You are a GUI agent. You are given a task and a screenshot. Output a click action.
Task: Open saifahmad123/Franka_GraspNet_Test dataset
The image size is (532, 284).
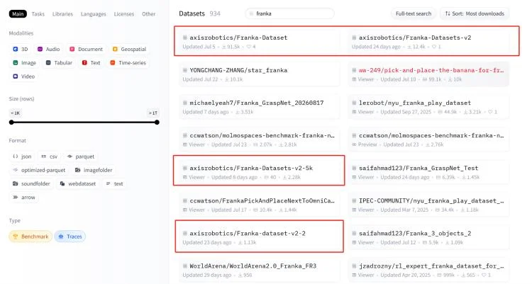click(428, 172)
